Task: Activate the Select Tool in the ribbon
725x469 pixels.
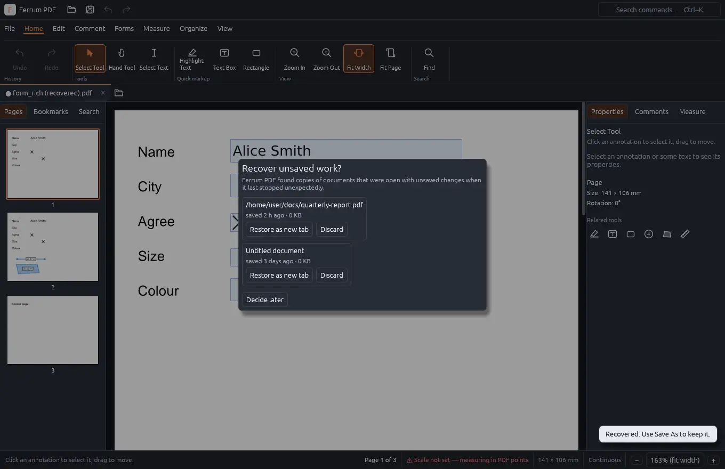Action: 90,59
